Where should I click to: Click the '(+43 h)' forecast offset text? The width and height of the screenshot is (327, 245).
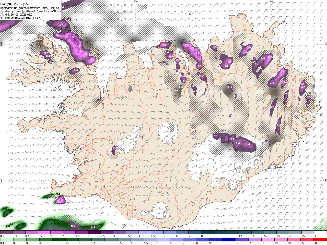(x=37, y=18)
